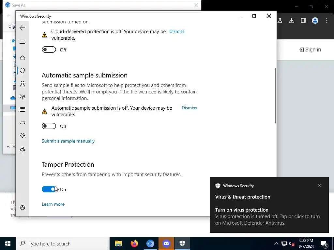The width and height of the screenshot is (334, 250).
Task: Open Chrome Labs flask icon
Action: coord(280,21)
